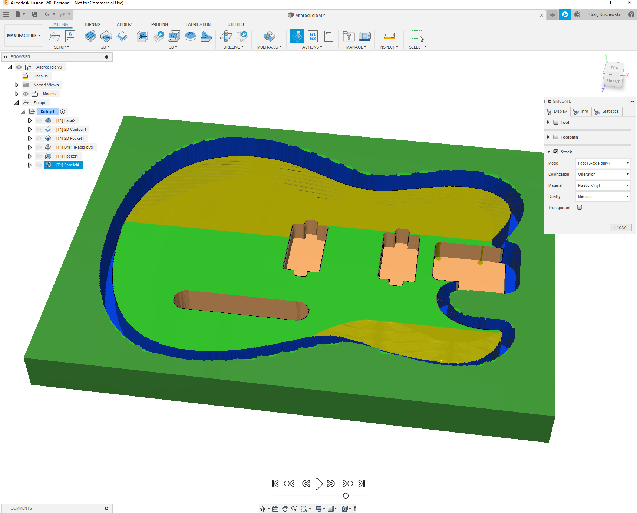Screen dimensions: 637x513
Task: Enable the Tool display checkbox
Action: (556, 122)
